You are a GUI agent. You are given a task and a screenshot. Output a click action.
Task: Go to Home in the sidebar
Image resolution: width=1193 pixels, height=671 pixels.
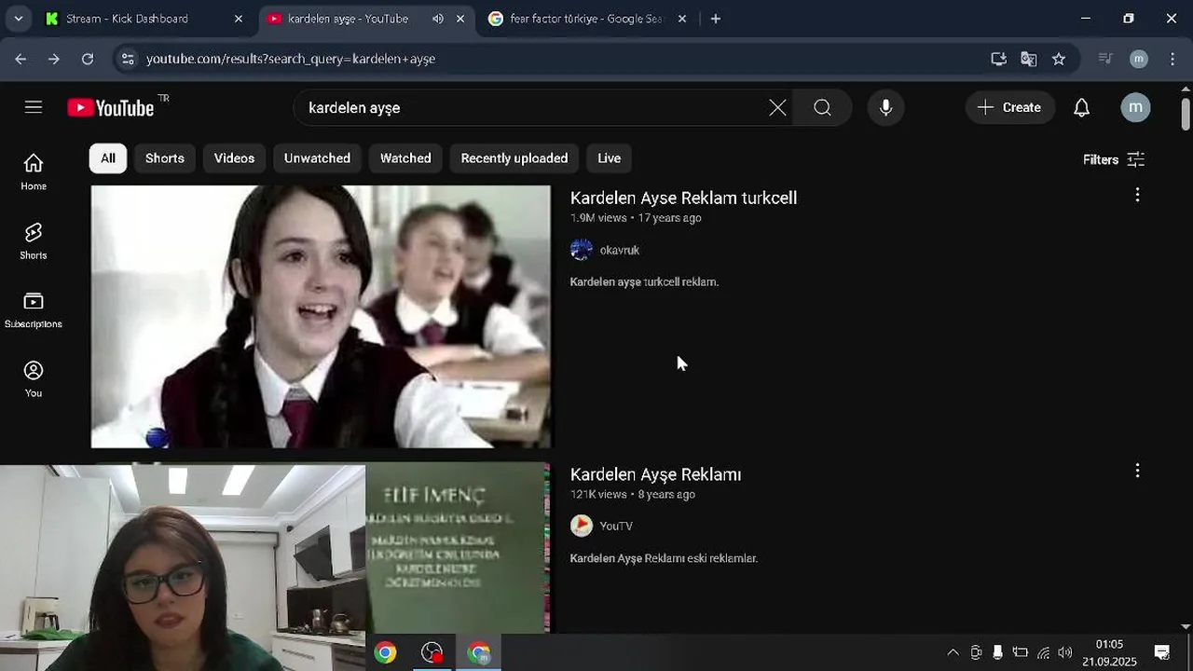[x=34, y=172]
